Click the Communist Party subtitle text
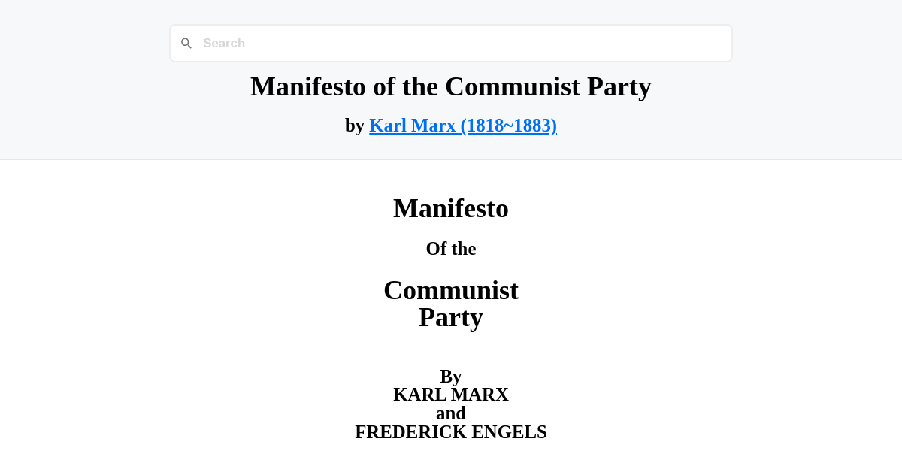Image resolution: width=902 pixels, height=472 pixels. pos(451,304)
